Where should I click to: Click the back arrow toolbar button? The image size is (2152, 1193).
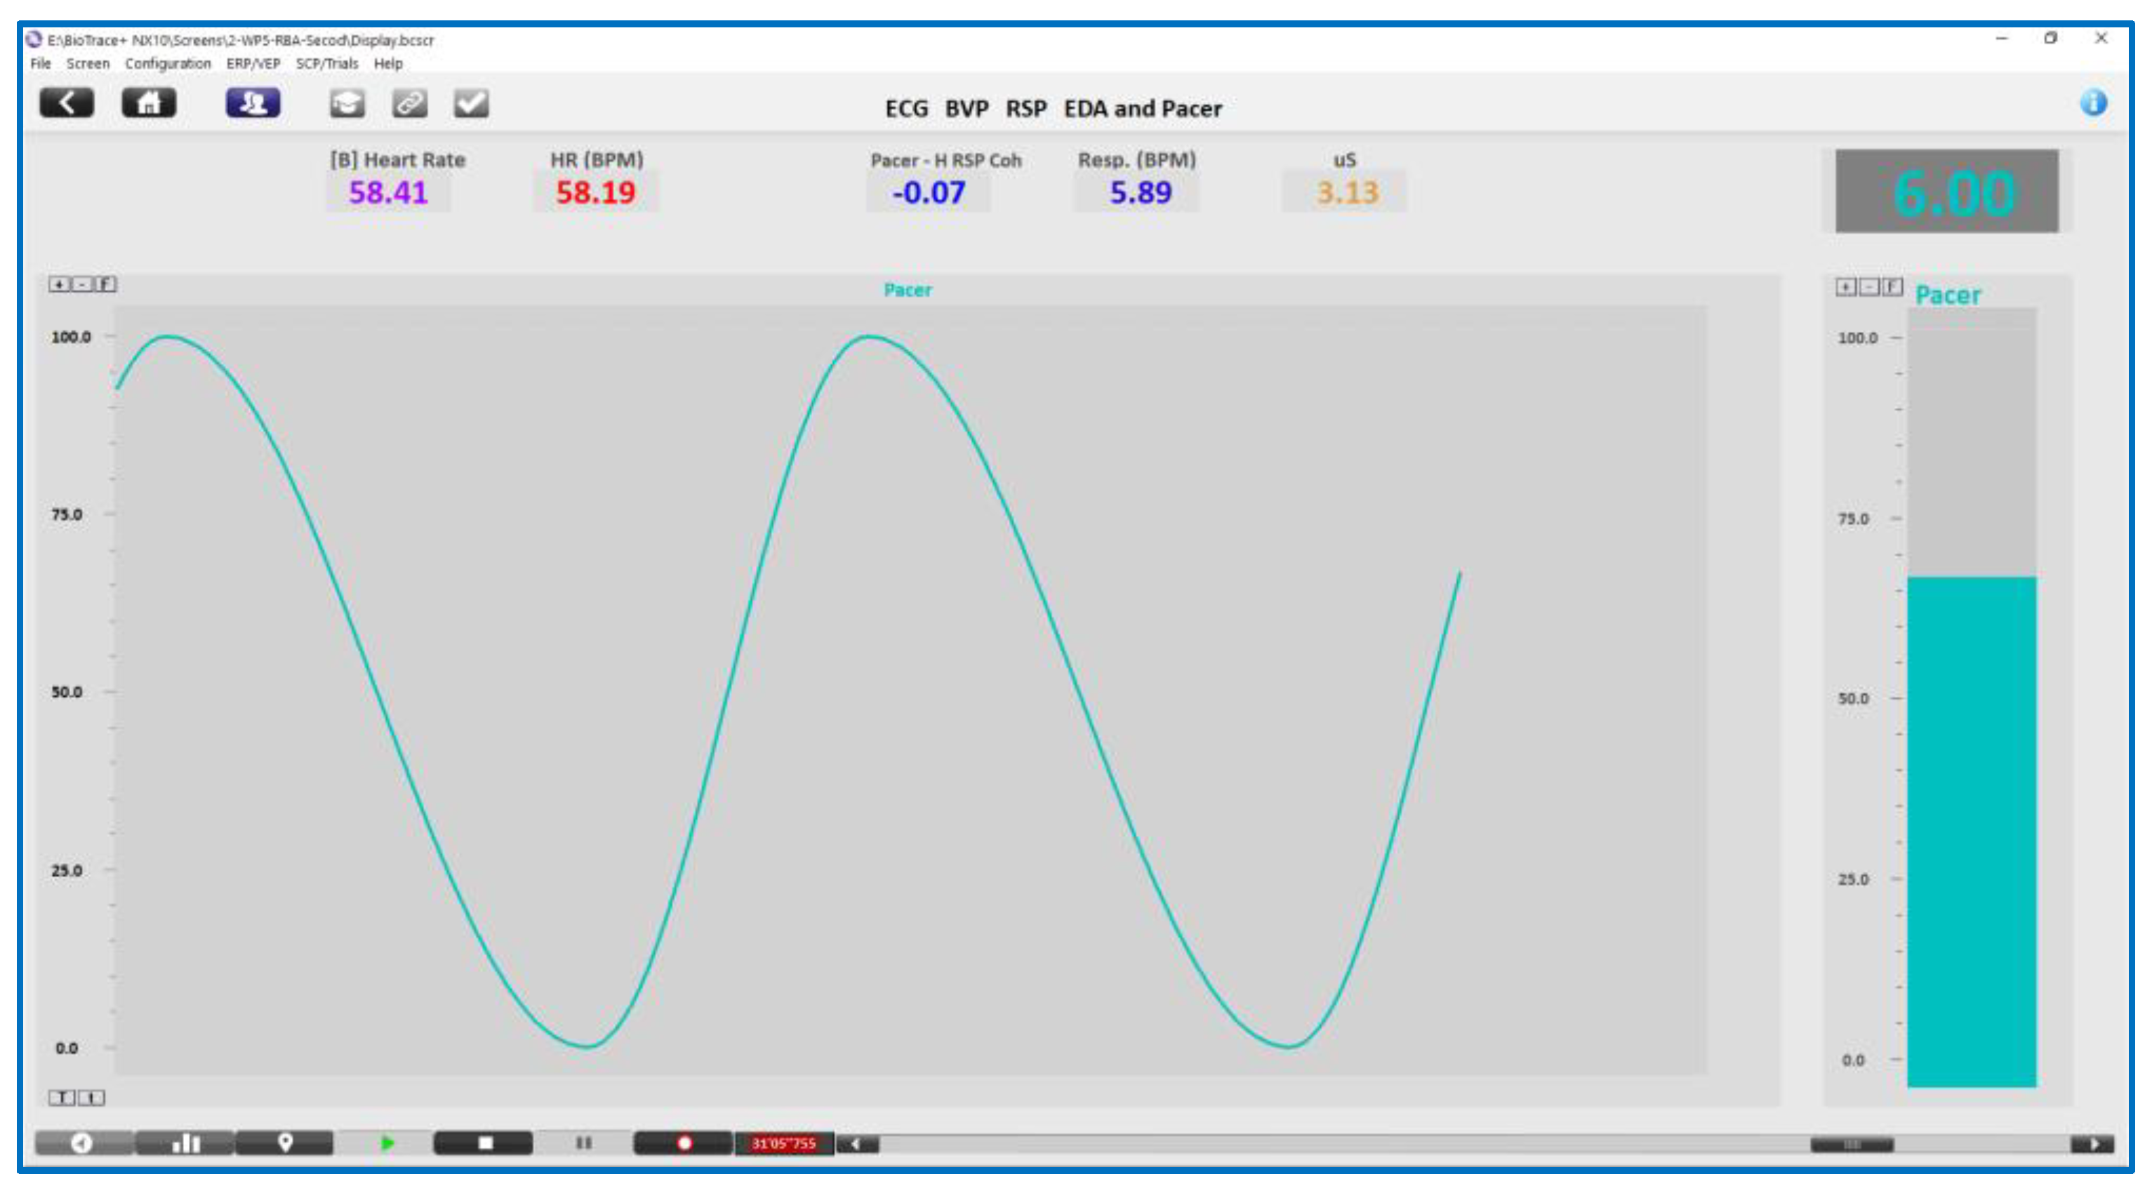[x=66, y=104]
